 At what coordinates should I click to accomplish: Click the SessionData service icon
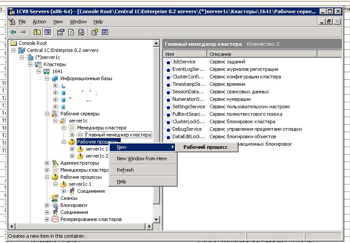(x=168, y=92)
